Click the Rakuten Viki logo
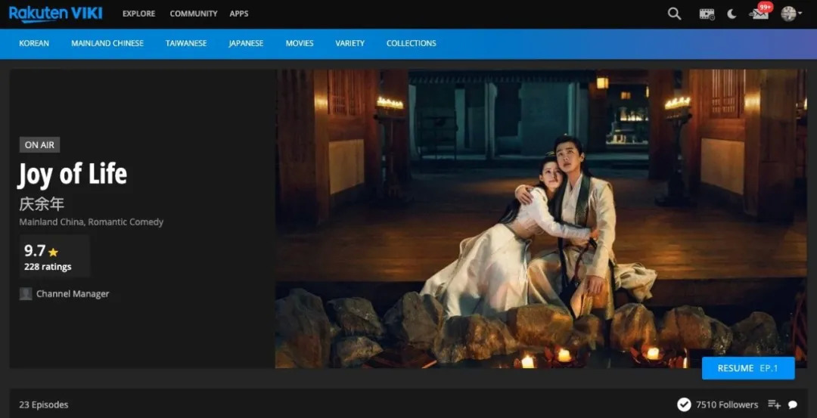The image size is (817, 418). 55,14
